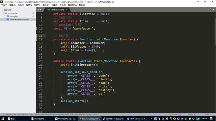The height and width of the screenshot is (121, 216).
Task: Click line number 23 in gutter
Action: coord(40,72)
